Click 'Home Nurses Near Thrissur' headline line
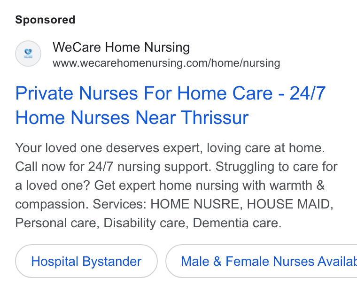 point(132,118)
